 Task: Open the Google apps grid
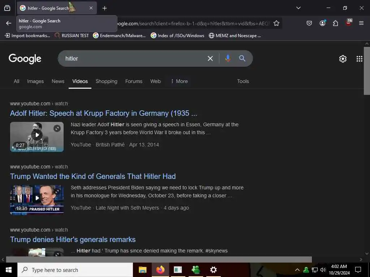click(359, 59)
